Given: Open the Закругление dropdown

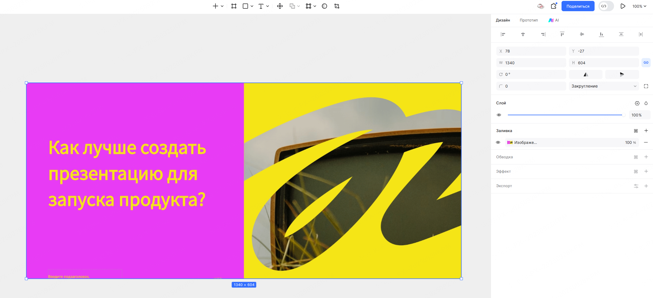Looking at the screenshot, I should 604,86.
